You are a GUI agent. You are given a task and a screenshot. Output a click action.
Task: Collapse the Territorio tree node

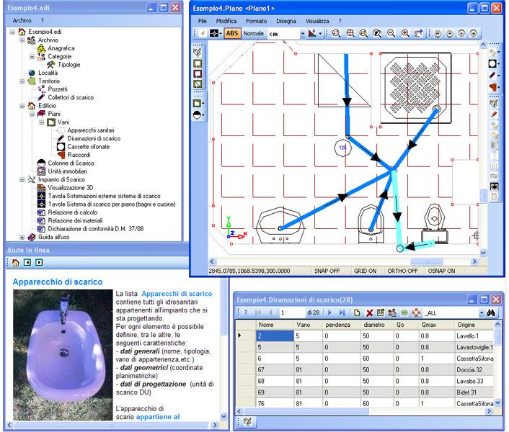point(22,81)
